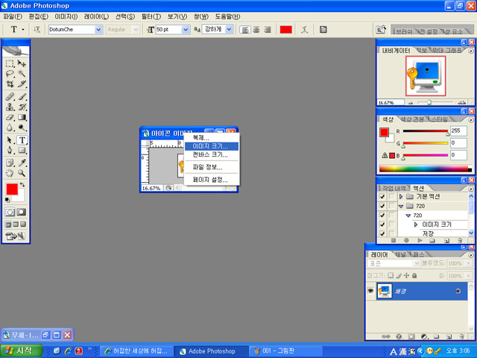This screenshot has width=477, height=358.
Task: Select the History Brush tool
Action: (22, 107)
